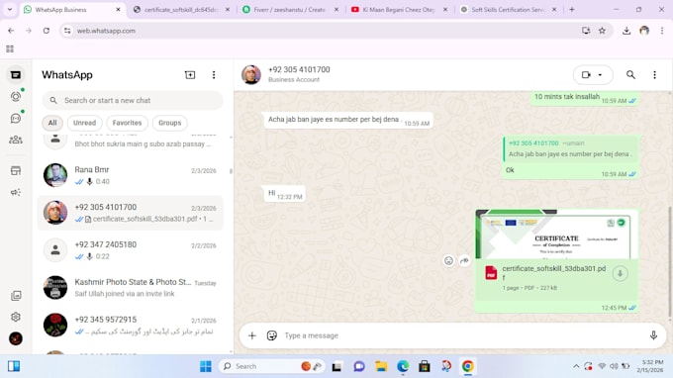The image size is (673, 378).
Task: Open the attach plus icon in message bar
Action: (x=252, y=335)
